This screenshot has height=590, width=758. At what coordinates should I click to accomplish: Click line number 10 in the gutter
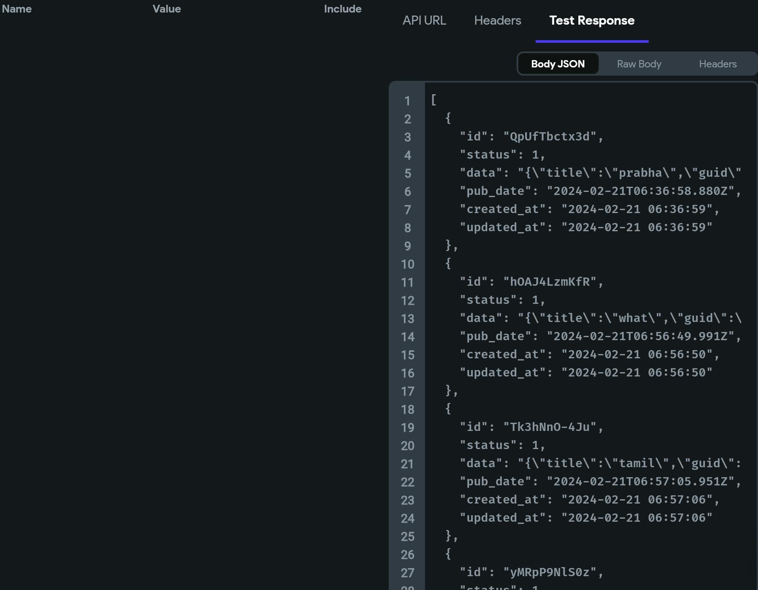[x=407, y=264]
